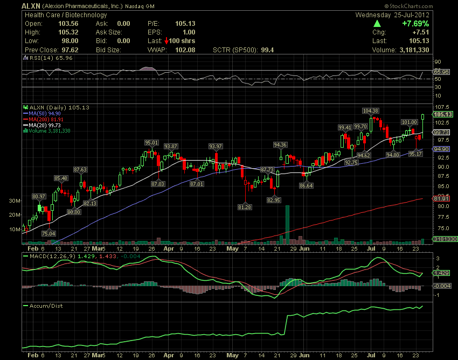Click the 86.64 low price marker

pos(306,185)
